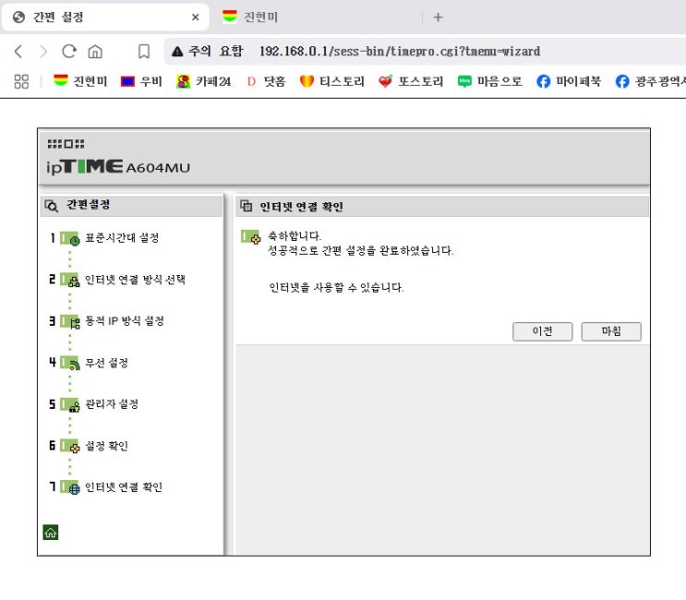686x600 pixels.
Task: Open the 닷홈 bookmark
Action: click(266, 81)
